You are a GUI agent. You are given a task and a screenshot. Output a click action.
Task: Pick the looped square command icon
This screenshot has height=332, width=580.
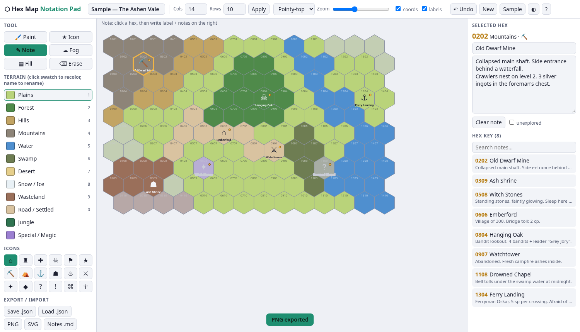(x=71, y=286)
